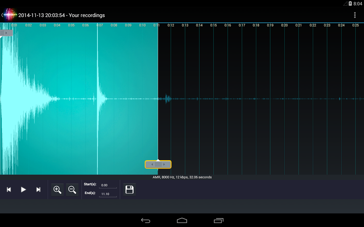Select the end selection handle
The height and width of the screenshot is (227, 364).
pos(158,164)
